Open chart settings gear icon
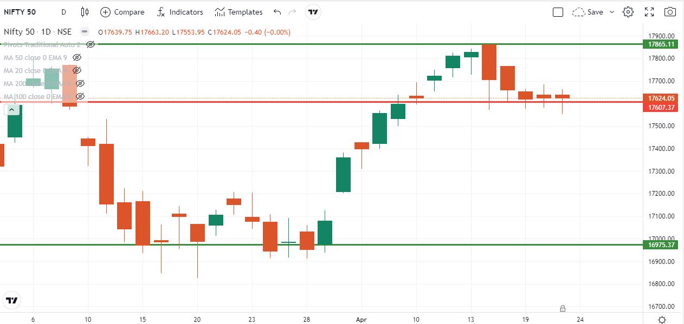Image resolution: width=684 pixels, height=324 pixels. click(628, 12)
